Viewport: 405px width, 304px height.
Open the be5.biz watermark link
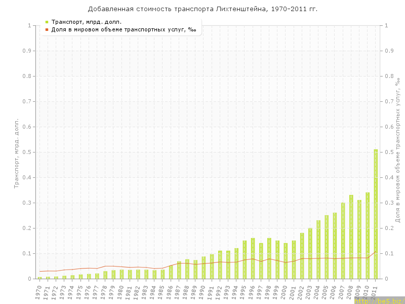tap(379, 300)
